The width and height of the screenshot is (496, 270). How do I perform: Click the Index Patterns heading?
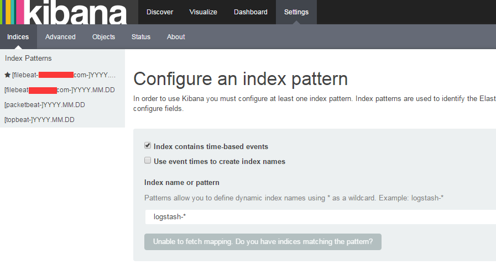click(x=28, y=58)
